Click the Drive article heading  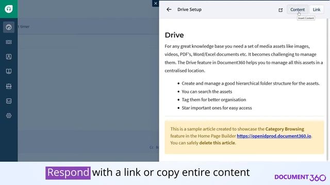pyautogui.click(x=174, y=35)
